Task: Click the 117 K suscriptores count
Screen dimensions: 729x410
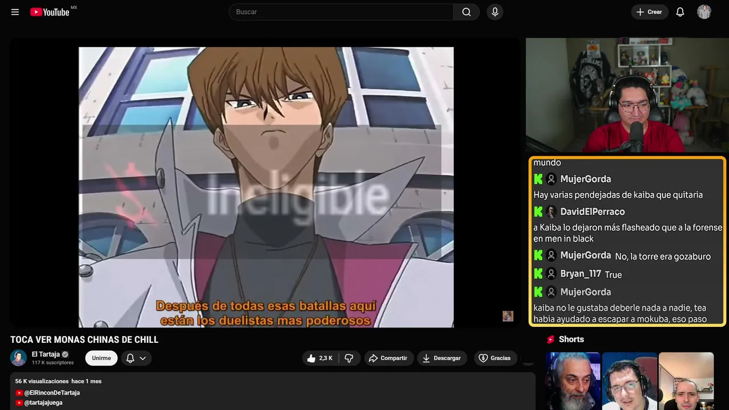Action: (x=53, y=363)
